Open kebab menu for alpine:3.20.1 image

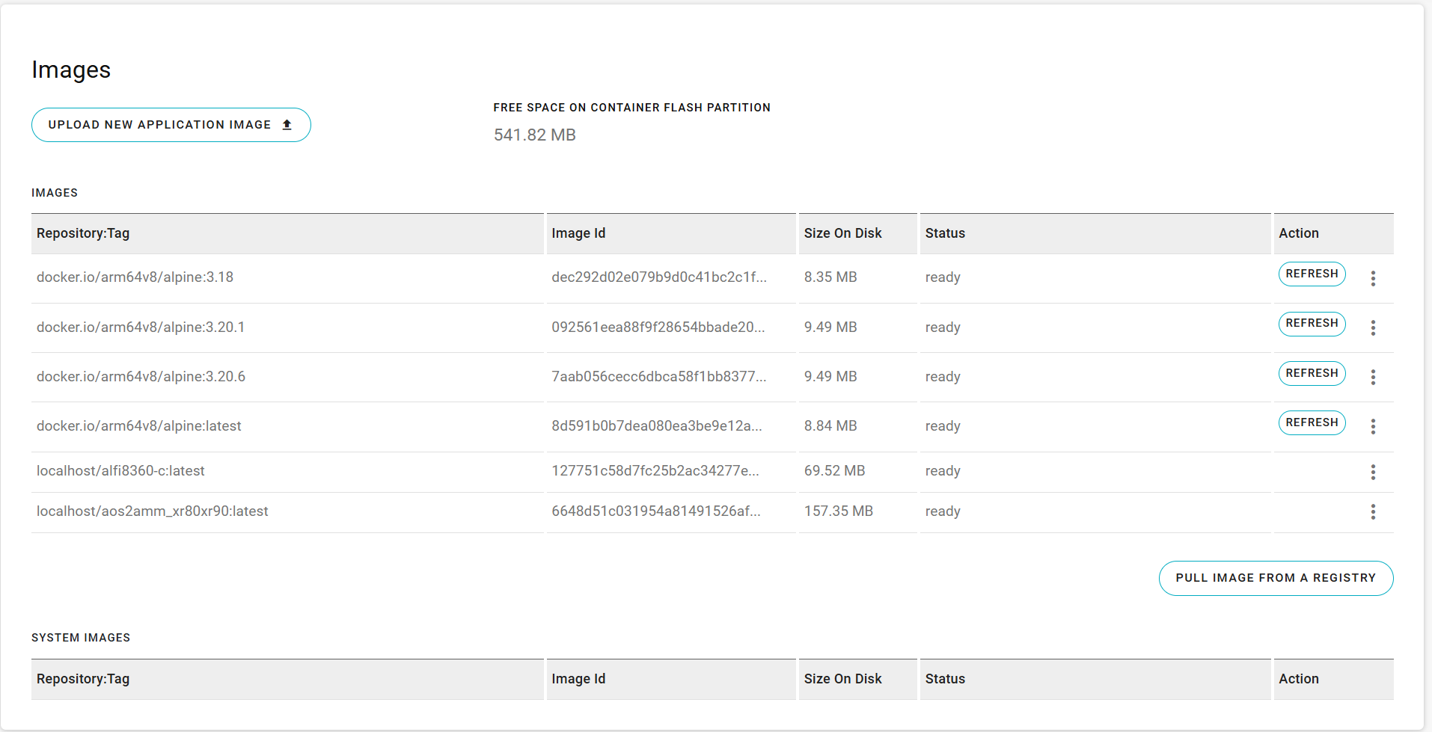tap(1372, 327)
